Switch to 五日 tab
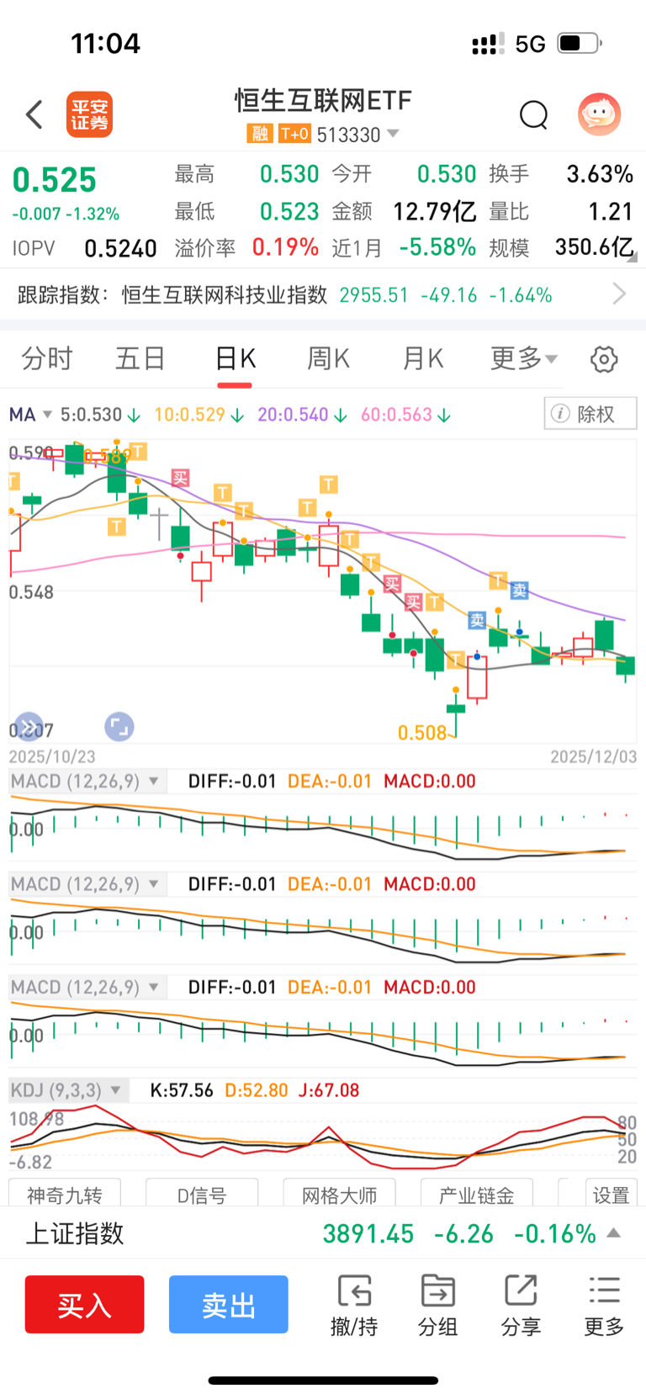The width and height of the screenshot is (646, 1399). pos(140,359)
